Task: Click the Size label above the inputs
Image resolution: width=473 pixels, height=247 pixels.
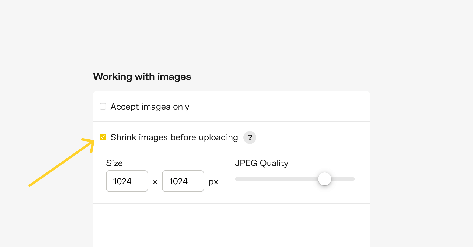Action: pyautogui.click(x=114, y=163)
